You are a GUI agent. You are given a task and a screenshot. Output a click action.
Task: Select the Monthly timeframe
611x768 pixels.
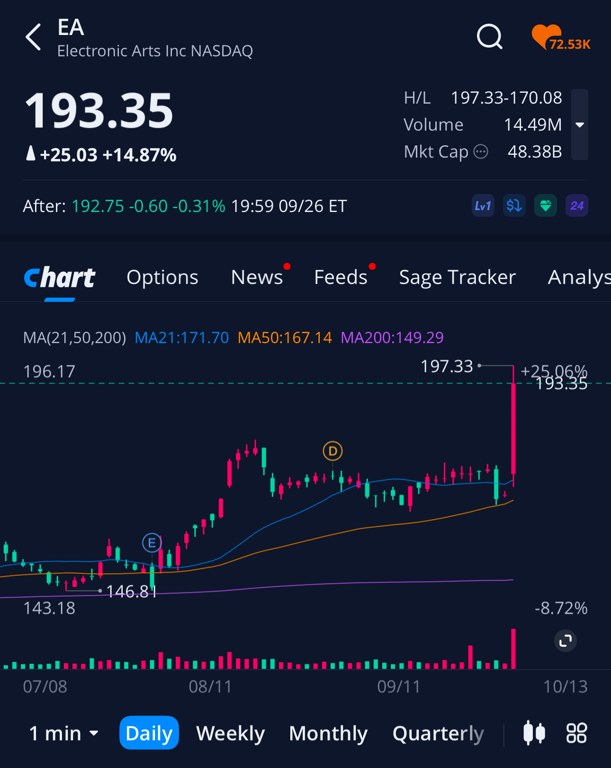point(328,733)
